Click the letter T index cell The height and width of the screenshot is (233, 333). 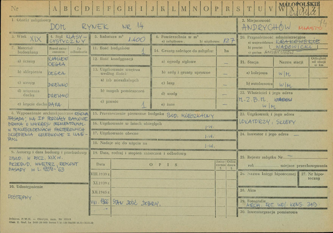(x=249, y=9)
